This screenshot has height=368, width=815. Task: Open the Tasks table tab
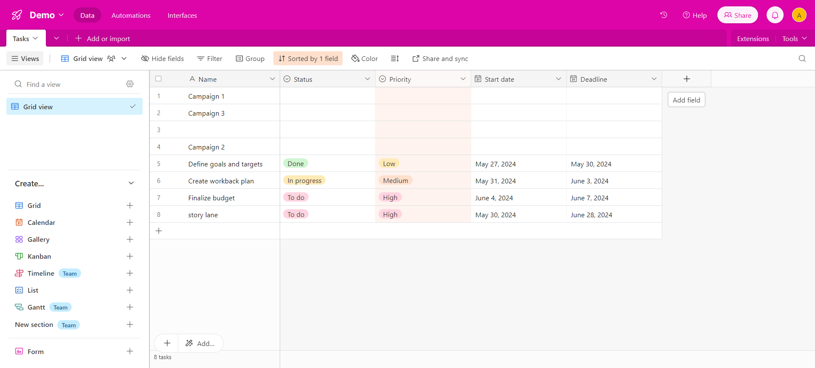click(x=26, y=38)
